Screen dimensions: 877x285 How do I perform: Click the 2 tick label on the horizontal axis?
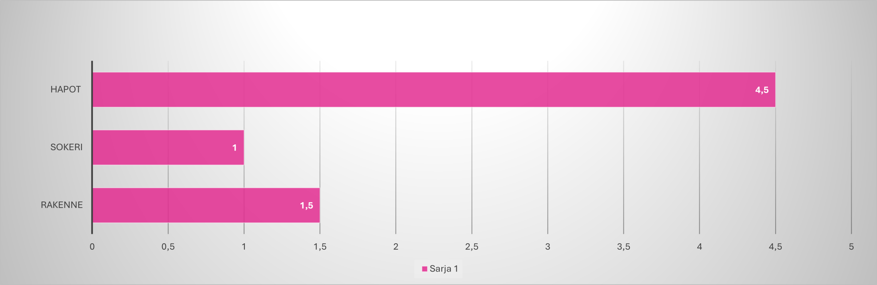pyautogui.click(x=396, y=247)
